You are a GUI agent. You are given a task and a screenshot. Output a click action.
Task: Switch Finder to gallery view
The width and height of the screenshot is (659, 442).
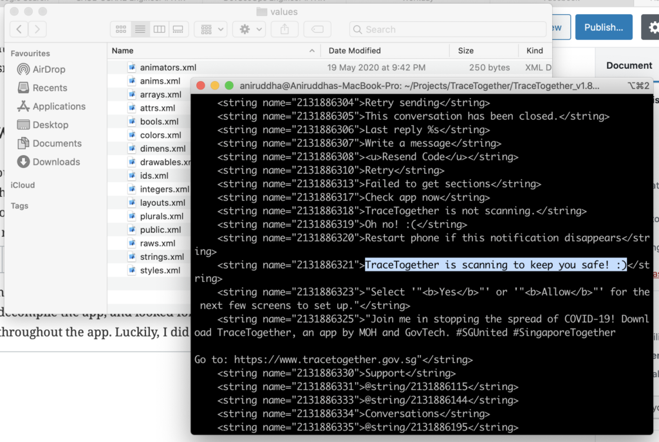pyautogui.click(x=178, y=29)
